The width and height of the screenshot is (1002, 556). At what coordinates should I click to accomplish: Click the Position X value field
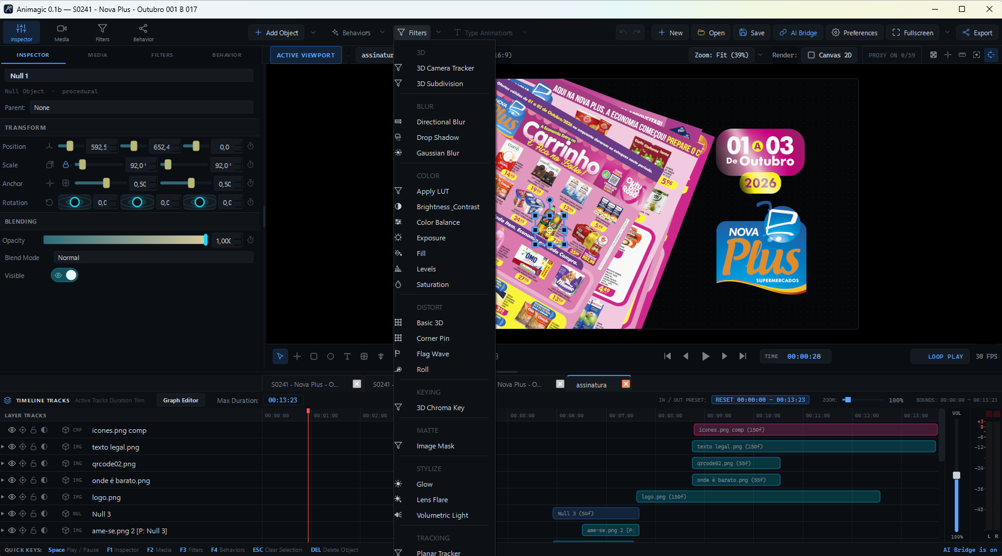point(99,146)
